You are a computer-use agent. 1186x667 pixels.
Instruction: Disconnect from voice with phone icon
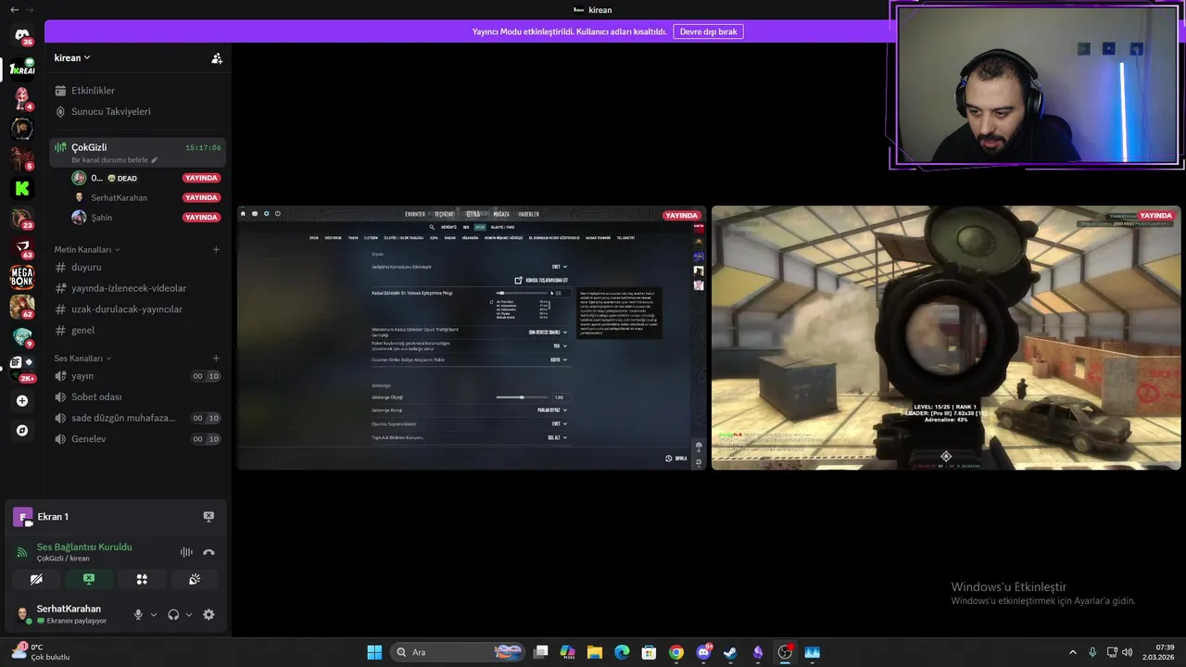(208, 552)
